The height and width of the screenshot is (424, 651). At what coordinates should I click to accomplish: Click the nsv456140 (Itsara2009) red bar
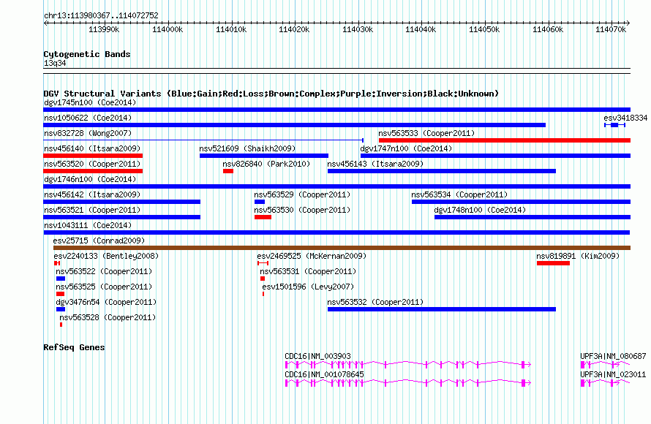click(x=93, y=156)
